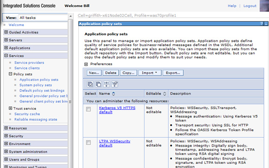Click the Description column header

180,94
